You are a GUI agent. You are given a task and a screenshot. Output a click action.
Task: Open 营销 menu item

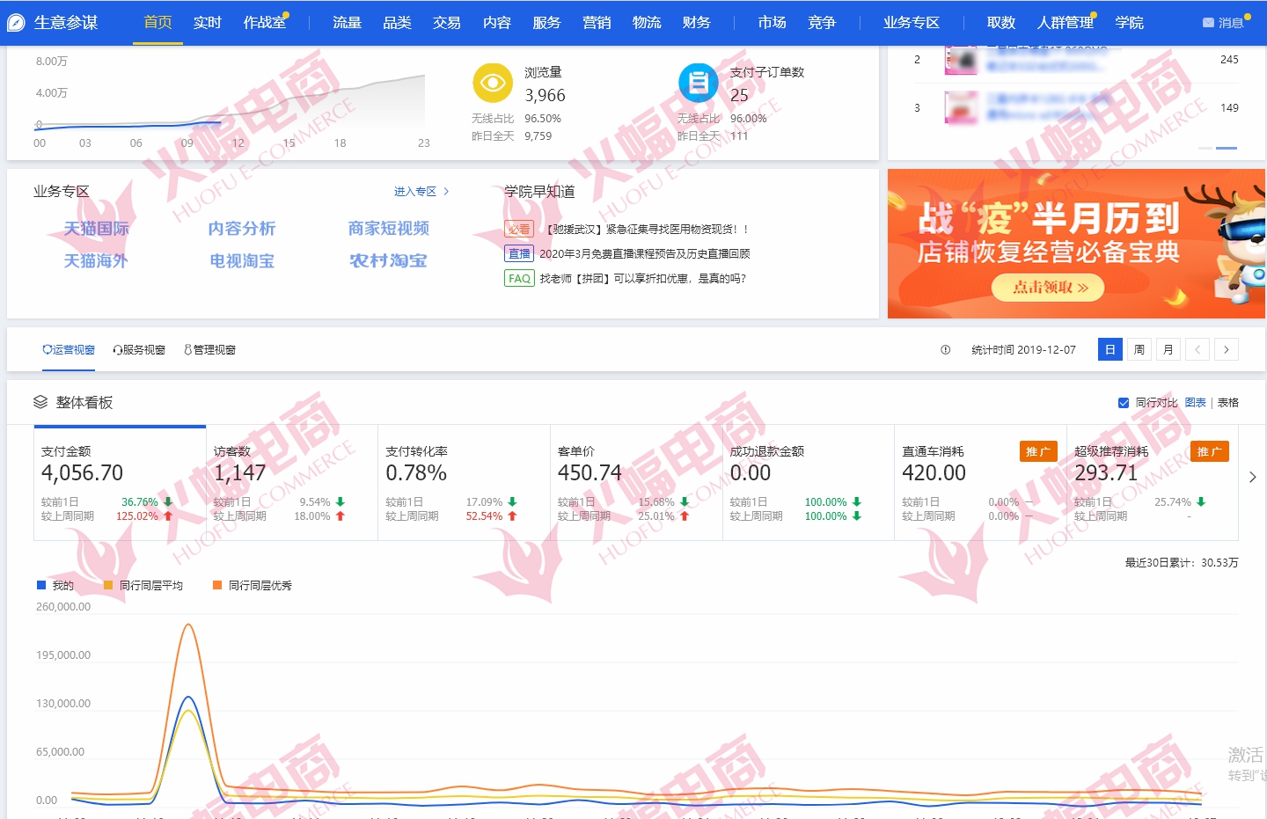point(597,22)
